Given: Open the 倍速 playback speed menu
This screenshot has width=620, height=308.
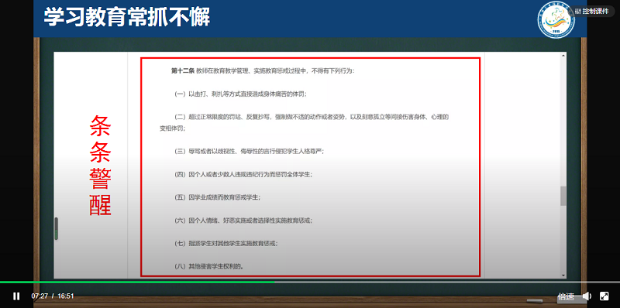Looking at the screenshot, I should [x=566, y=296].
